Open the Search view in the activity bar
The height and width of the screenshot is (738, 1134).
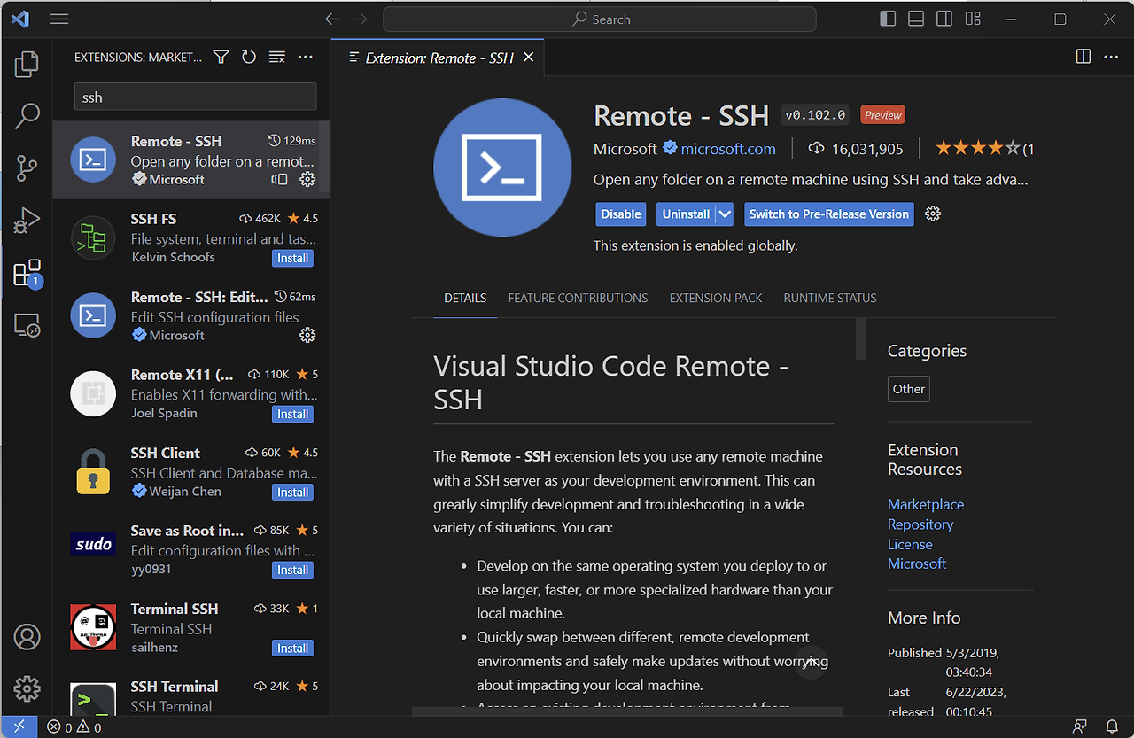point(27,115)
